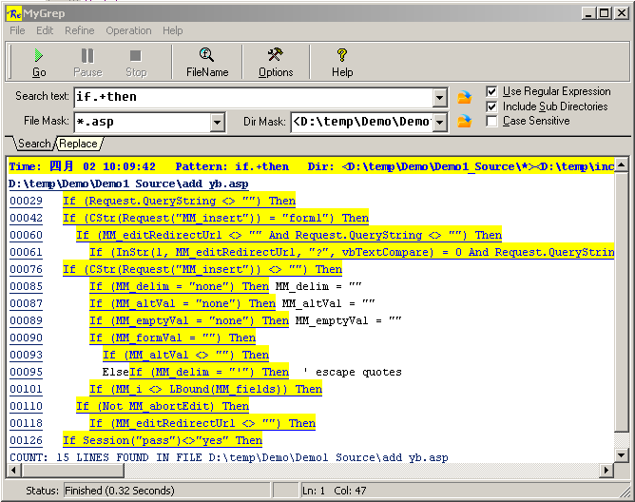The height and width of the screenshot is (502, 635).
Task: Jump to line 00126 result
Action: click(26, 440)
